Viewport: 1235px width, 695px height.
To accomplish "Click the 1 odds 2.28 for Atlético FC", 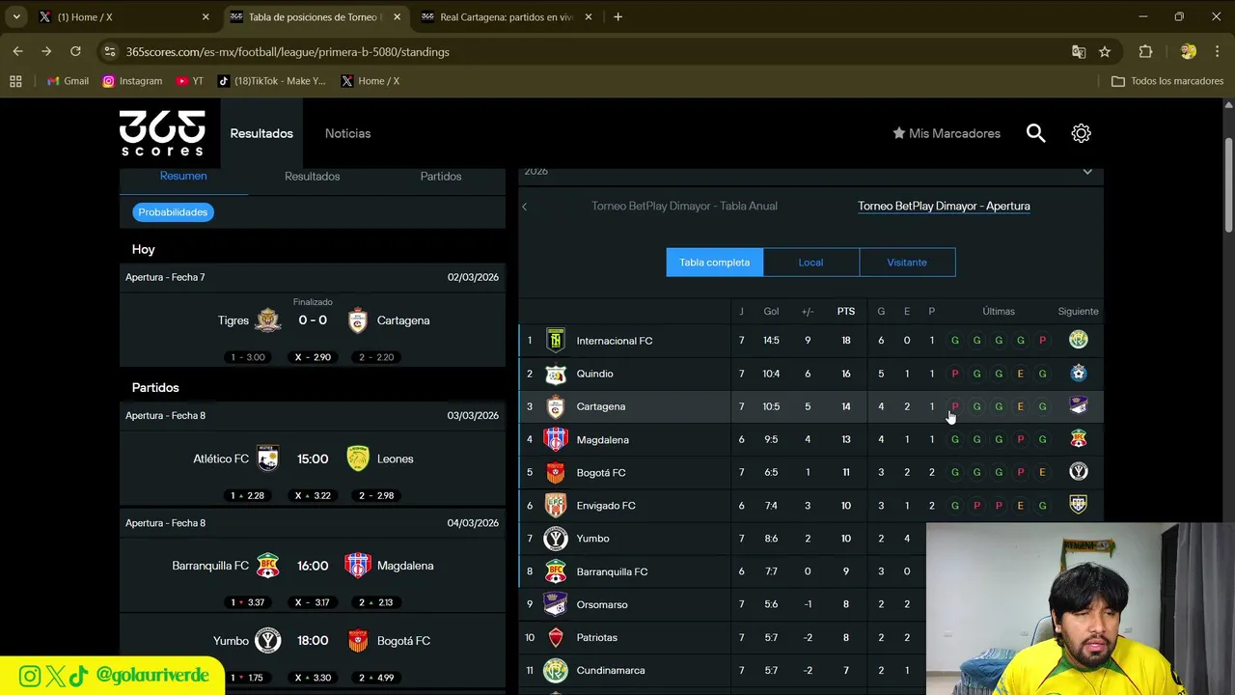I will (x=248, y=495).
